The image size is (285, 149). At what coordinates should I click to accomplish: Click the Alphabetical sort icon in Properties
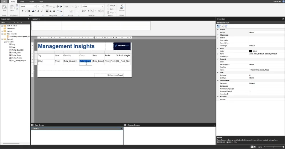222,26
